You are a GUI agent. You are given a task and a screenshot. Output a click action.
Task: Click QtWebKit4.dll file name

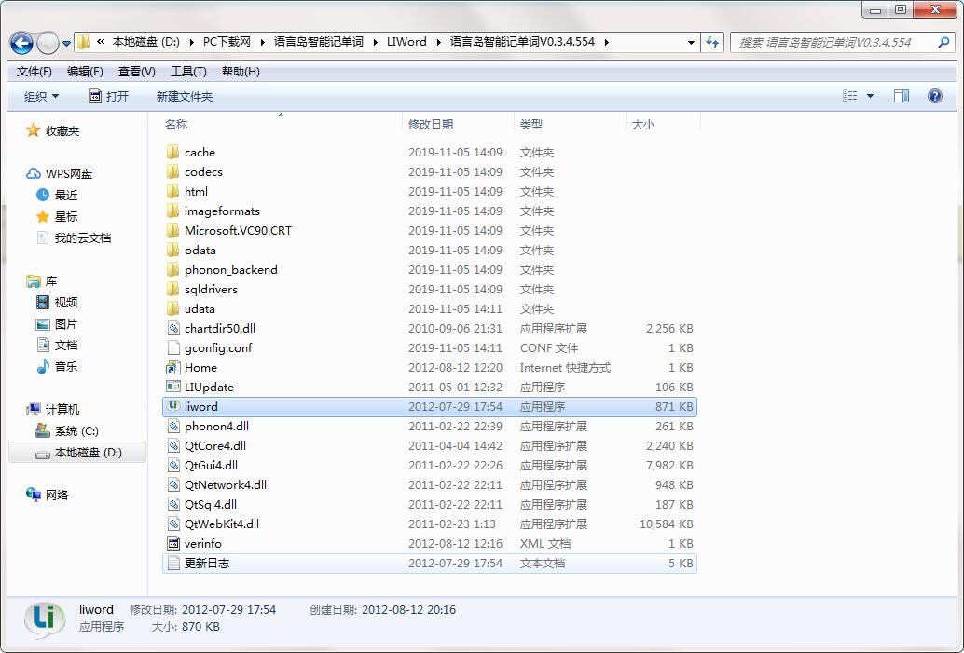221,524
